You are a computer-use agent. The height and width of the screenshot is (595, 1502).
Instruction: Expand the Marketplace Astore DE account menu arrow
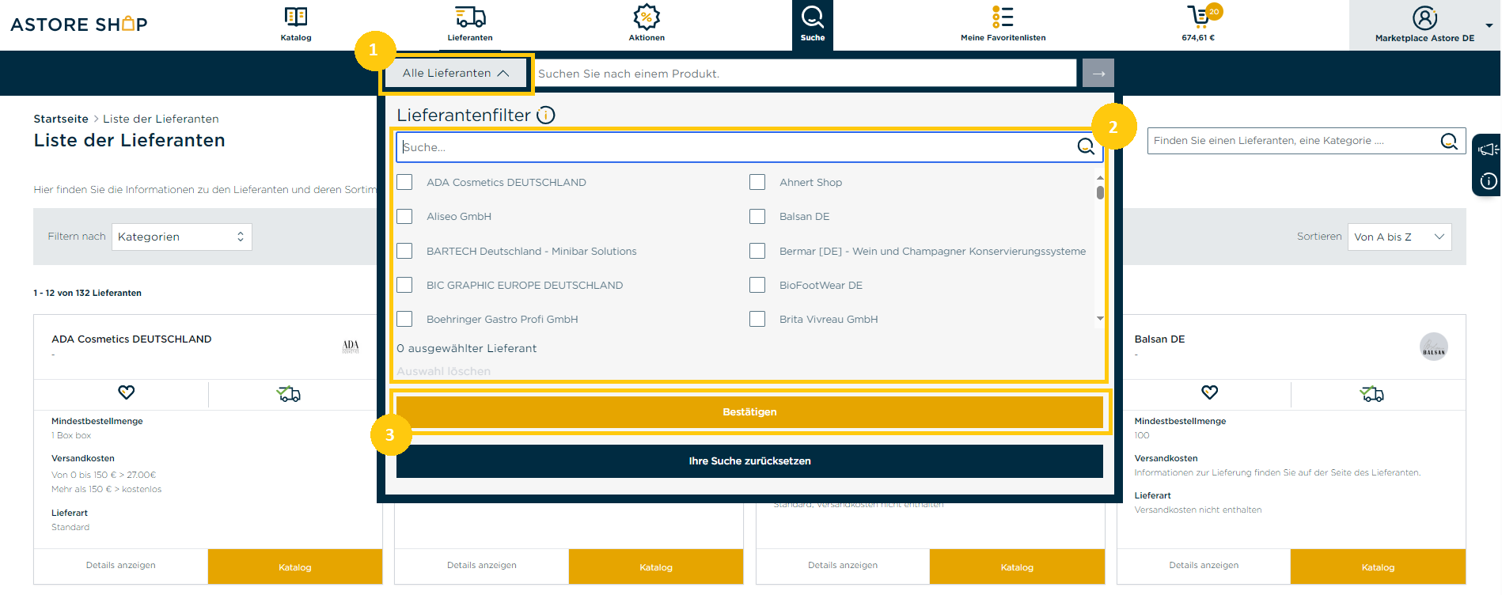[1489, 25]
